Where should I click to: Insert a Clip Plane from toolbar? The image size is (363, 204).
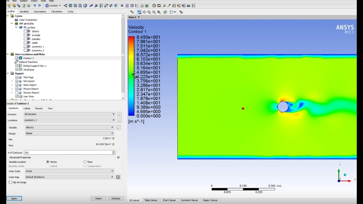click(111, 5)
